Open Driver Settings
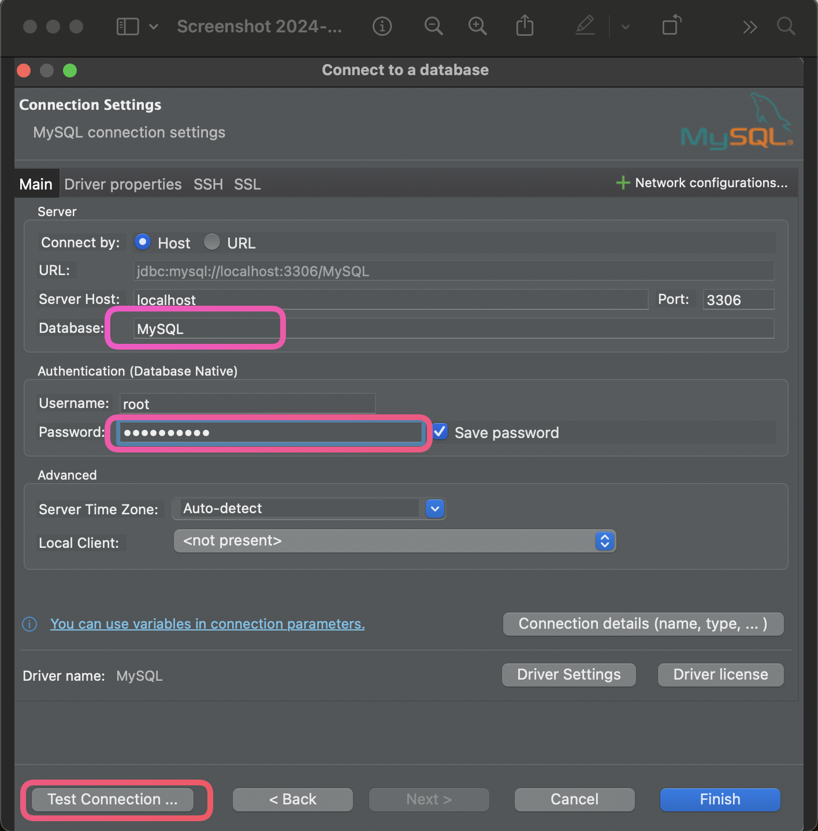Image resolution: width=818 pixels, height=831 pixels. (569, 675)
